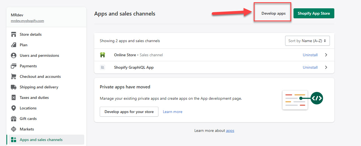Click the Checkout and accounts cart icon
Screen dimensions: 361x146
point(14,76)
